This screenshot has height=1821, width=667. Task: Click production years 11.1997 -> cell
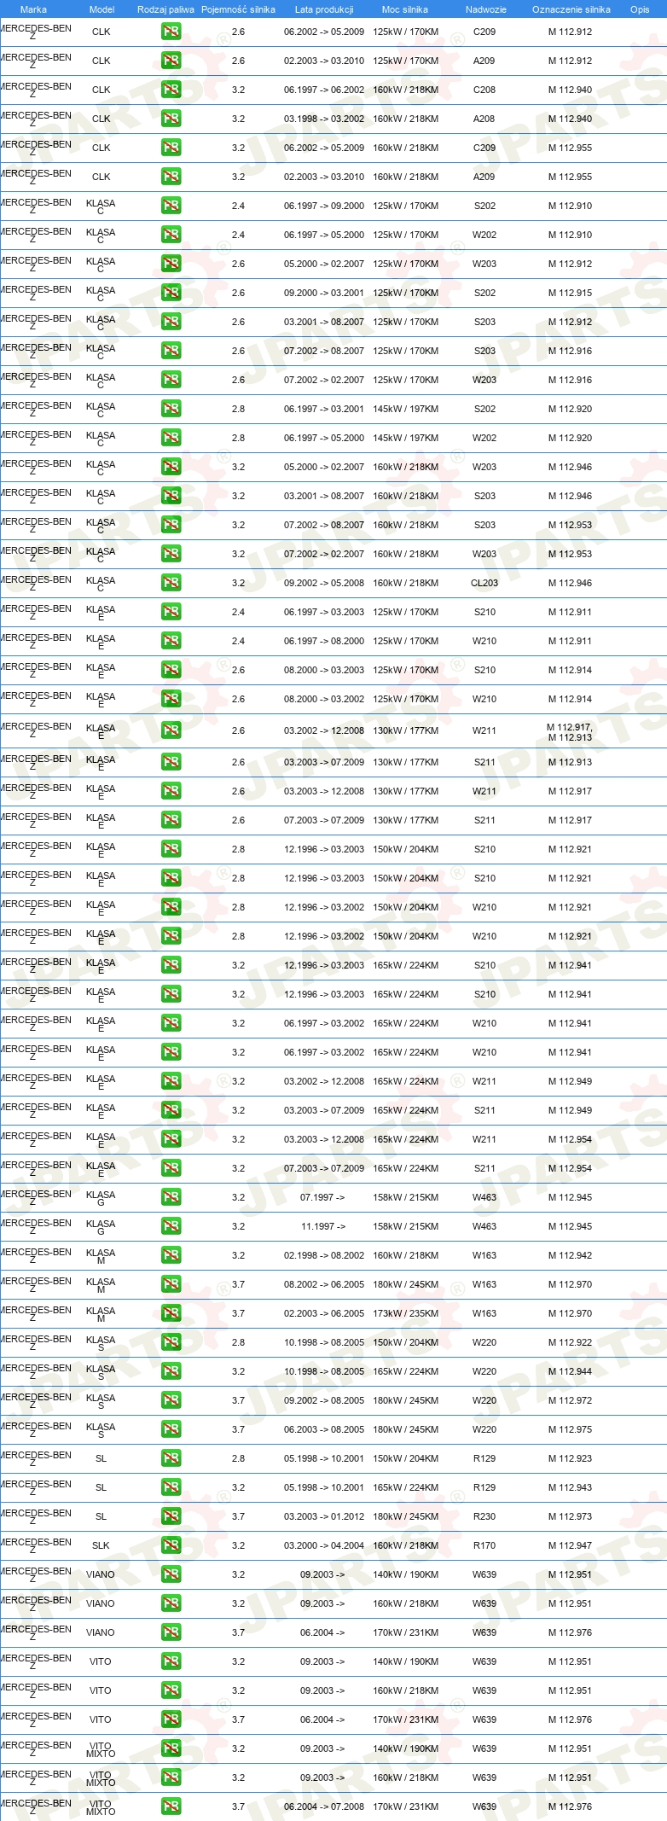[x=322, y=1226]
